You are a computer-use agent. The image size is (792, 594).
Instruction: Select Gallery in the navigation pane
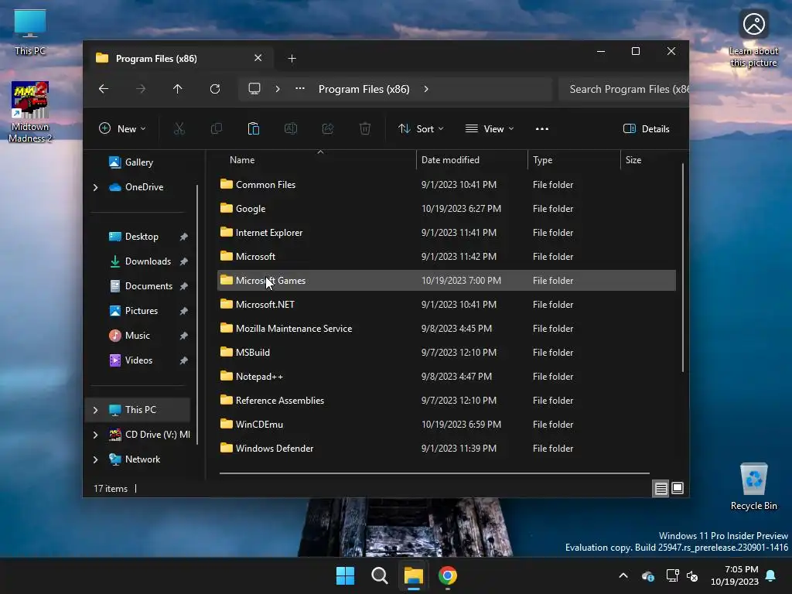point(138,162)
